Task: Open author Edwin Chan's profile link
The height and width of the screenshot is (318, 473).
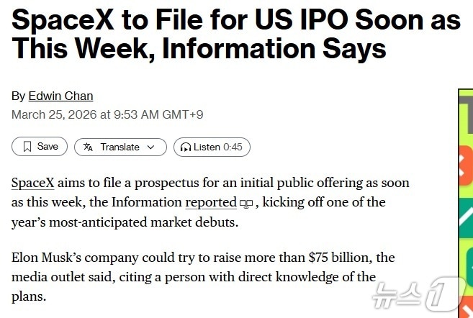Action: coord(60,96)
